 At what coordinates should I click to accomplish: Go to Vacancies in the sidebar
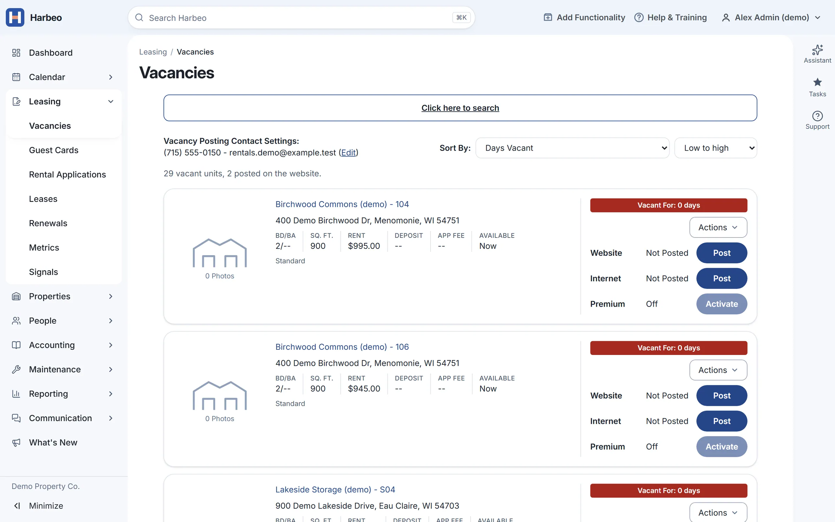click(x=50, y=126)
